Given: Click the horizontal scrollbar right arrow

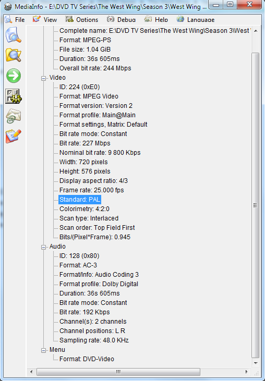Looking at the screenshot, I should click(x=247, y=372).
